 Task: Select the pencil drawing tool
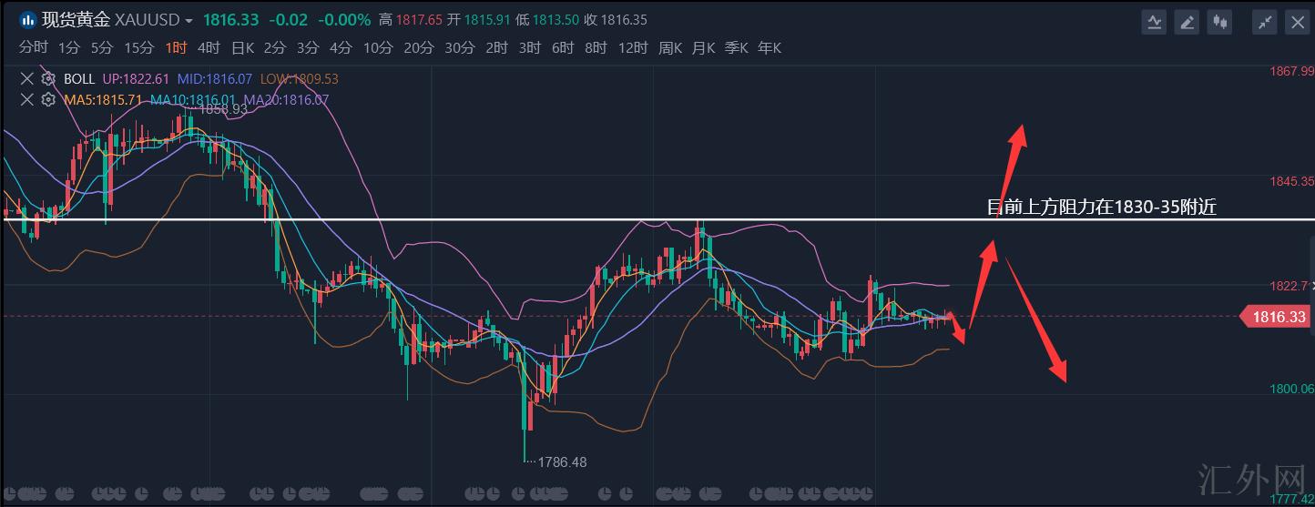pyautogui.click(x=1187, y=22)
